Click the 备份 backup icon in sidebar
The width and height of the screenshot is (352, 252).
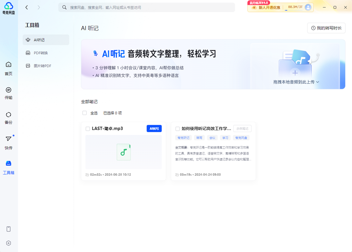pyautogui.click(x=8, y=115)
